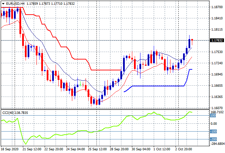225x153 pixels.
Task: Click the 18 Sep 2020 date label
Action: pyautogui.click(x=10, y=149)
